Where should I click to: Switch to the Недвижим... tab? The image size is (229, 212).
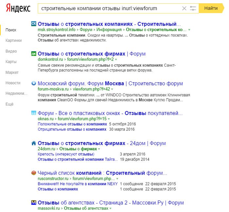(16, 94)
